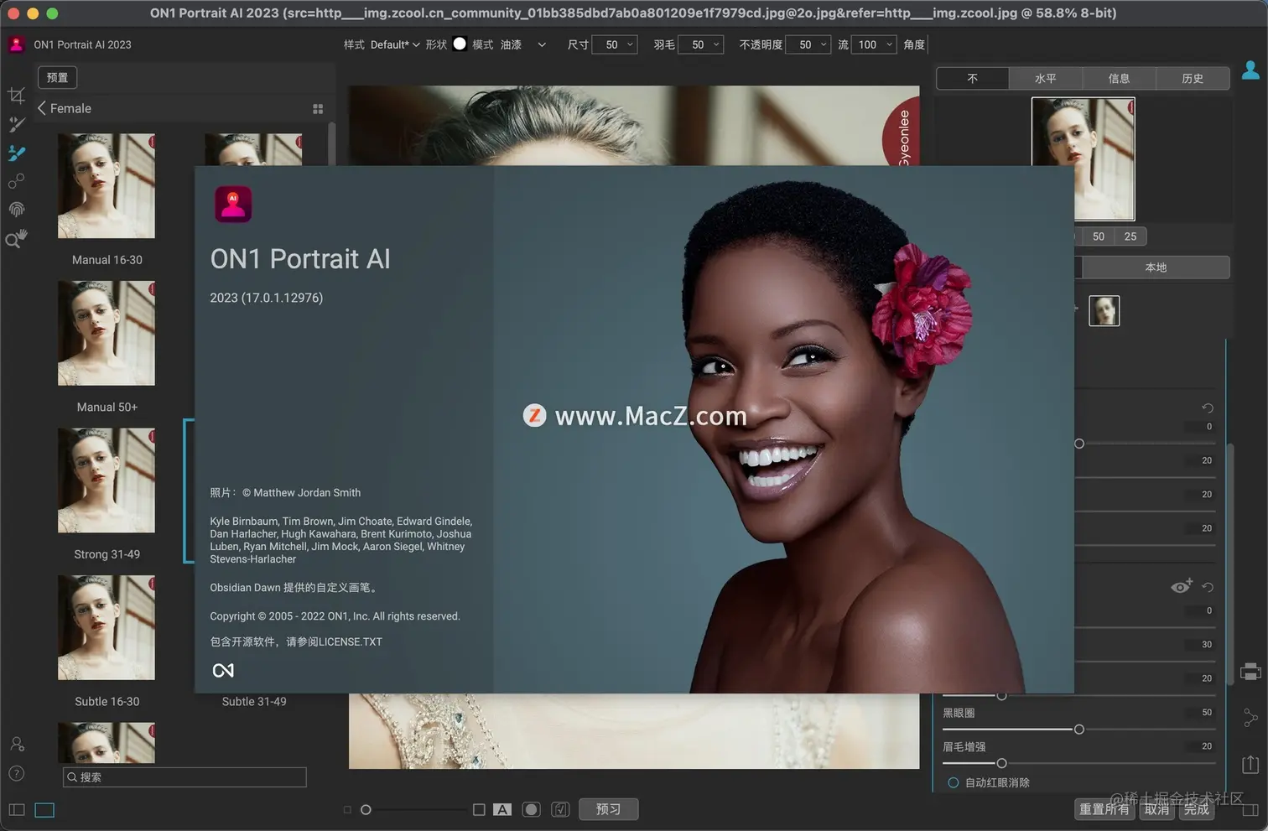Switch to the 水平 tab
Viewport: 1268px width, 831px height.
coord(1046,78)
